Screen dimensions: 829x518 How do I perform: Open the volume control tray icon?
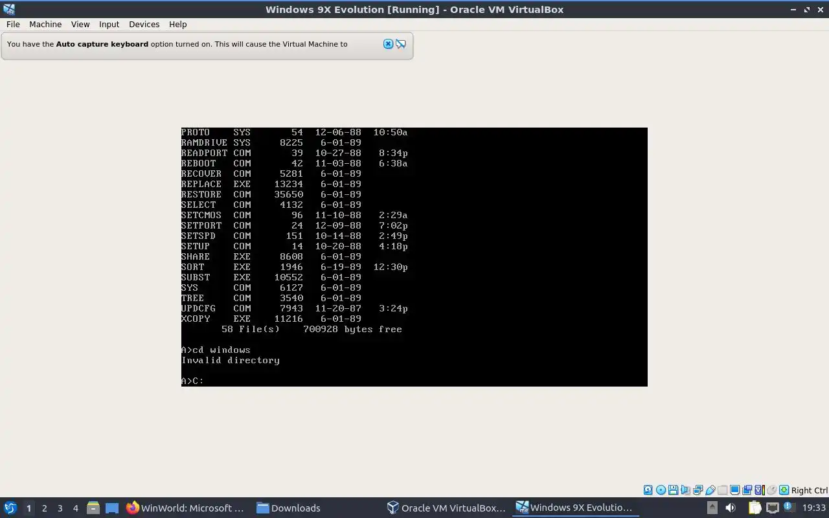[x=731, y=508]
